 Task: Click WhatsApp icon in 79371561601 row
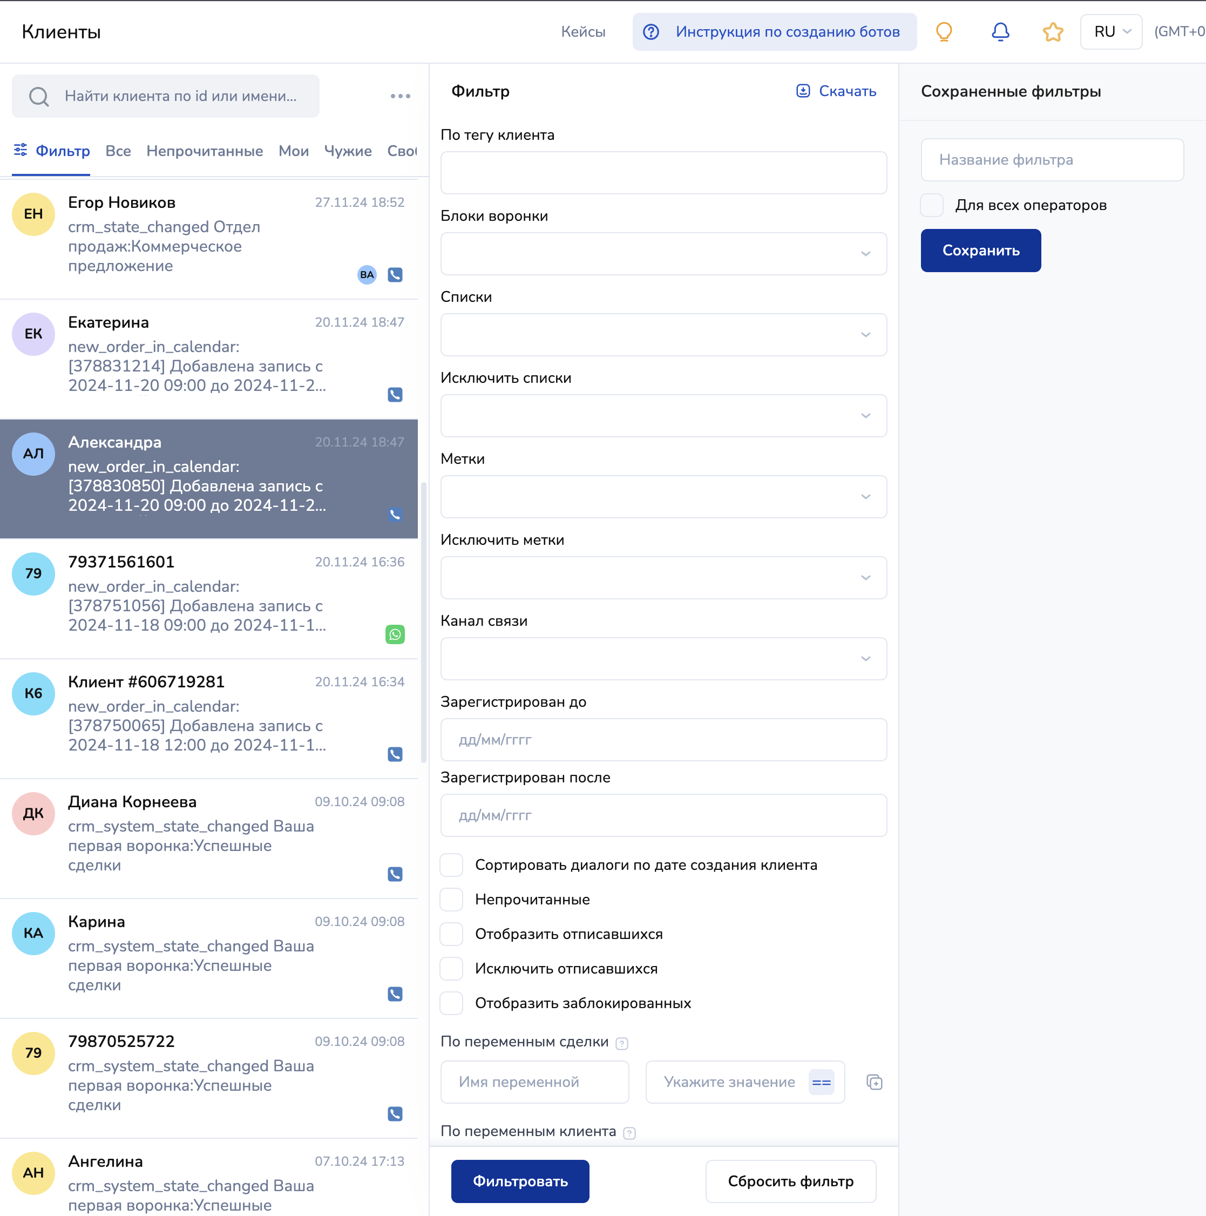pos(395,634)
